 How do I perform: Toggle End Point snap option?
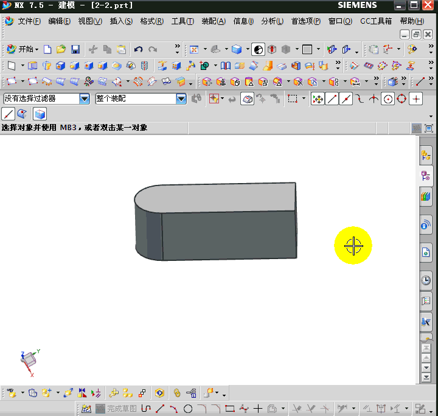332,99
